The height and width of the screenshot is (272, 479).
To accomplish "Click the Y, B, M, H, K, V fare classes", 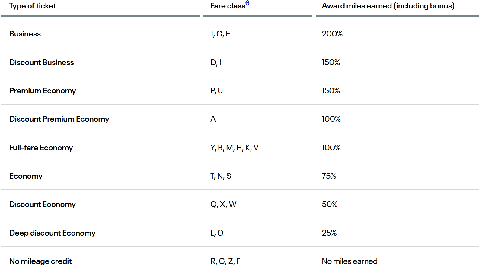I will [234, 148].
